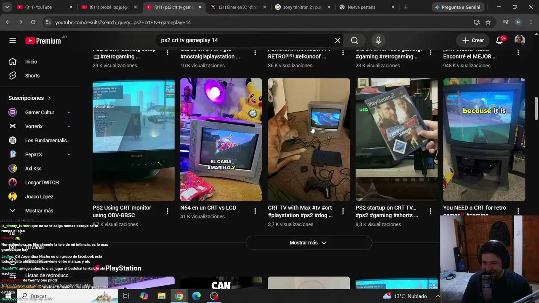Launch Copilot from the taskbar
Image resolution: width=539 pixels, height=303 pixels.
pos(144,296)
